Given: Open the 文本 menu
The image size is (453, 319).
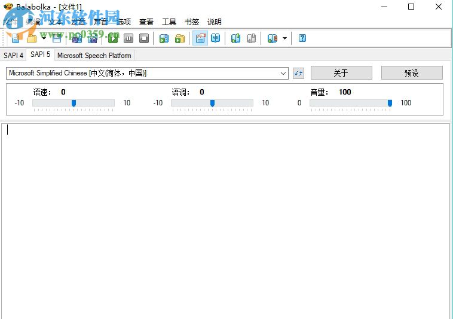Looking at the screenshot, I should click(55, 22).
